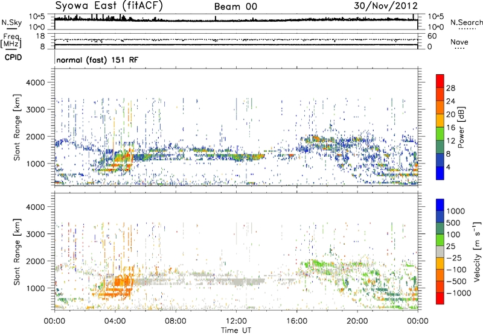Click the 'Nave' legend label
This screenshot has height=334, width=483.
(459, 42)
